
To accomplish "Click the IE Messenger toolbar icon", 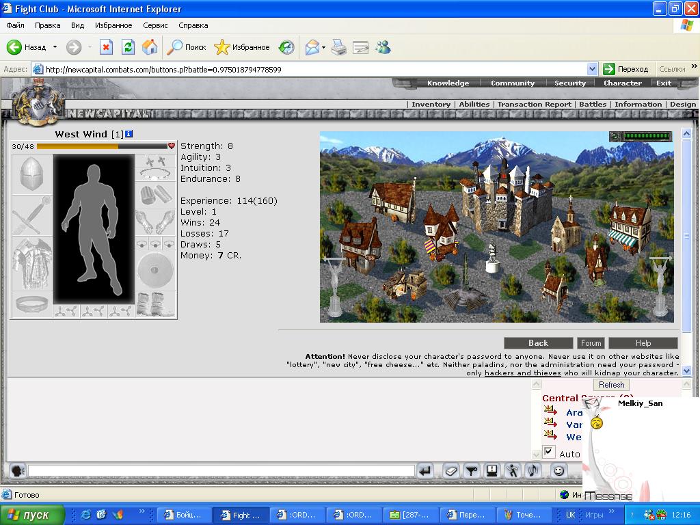I will pyautogui.click(x=383, y=47).
